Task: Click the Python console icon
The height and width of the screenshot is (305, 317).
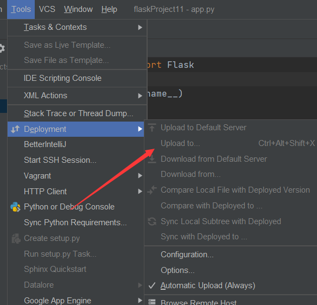Action: [15, 207]
